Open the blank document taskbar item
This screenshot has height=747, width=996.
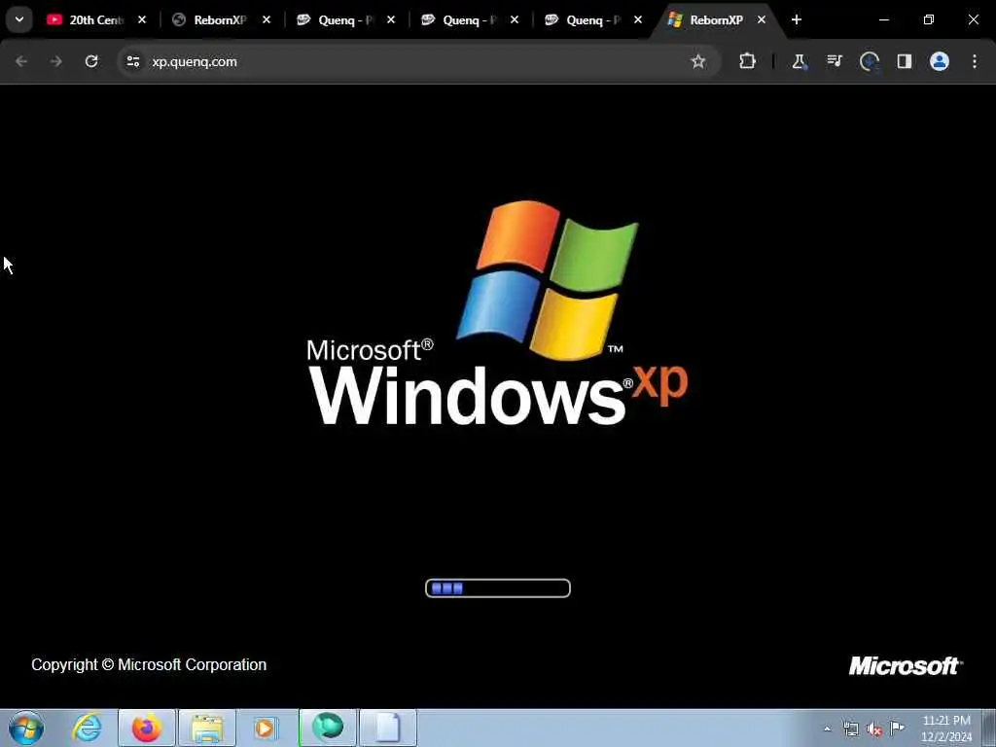[x=388, y=728]
